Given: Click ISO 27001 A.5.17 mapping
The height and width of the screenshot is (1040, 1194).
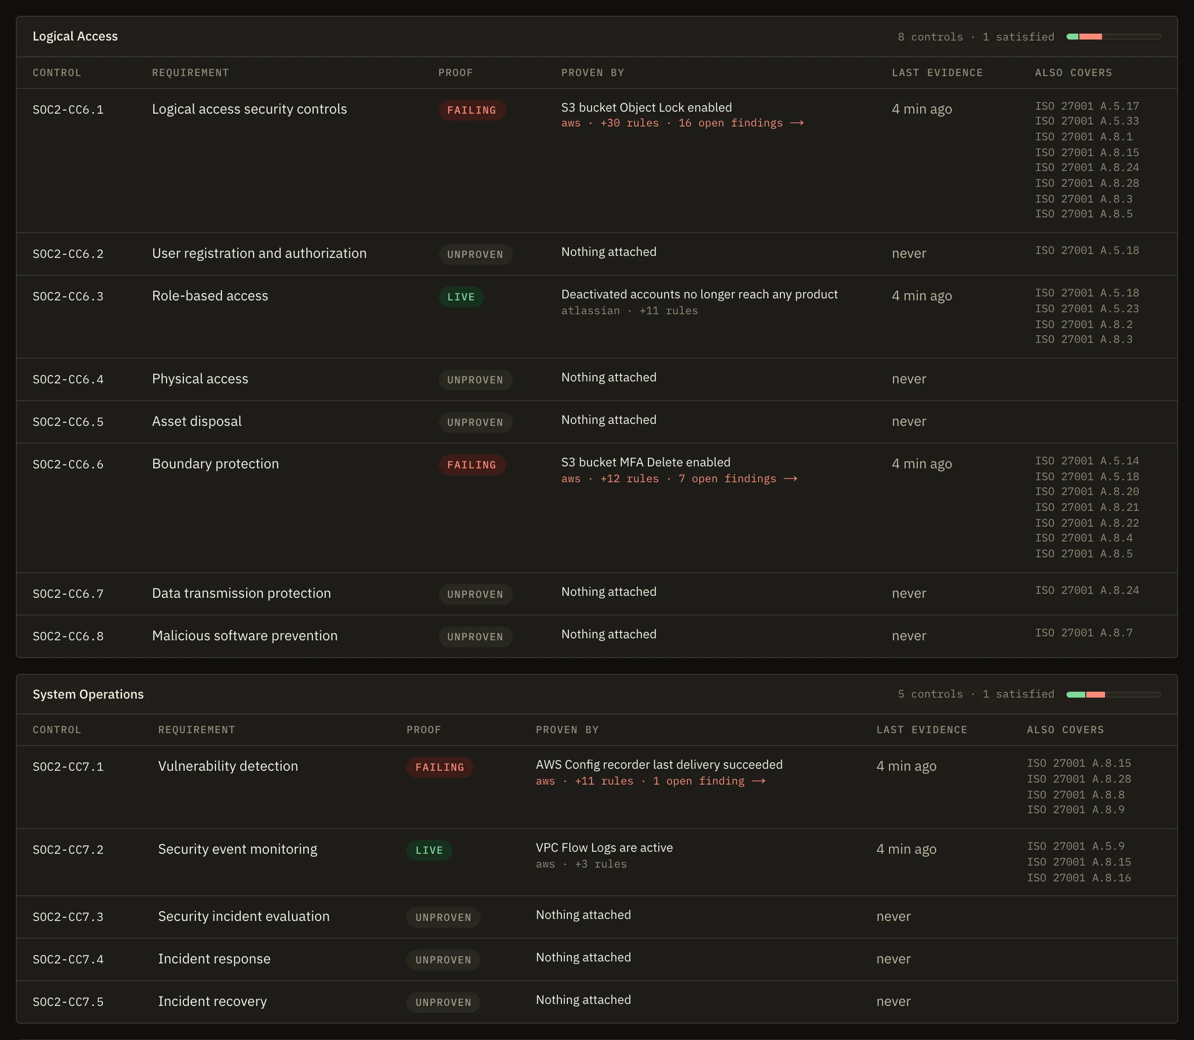Looking at the screenshot, I should 1087,106.
